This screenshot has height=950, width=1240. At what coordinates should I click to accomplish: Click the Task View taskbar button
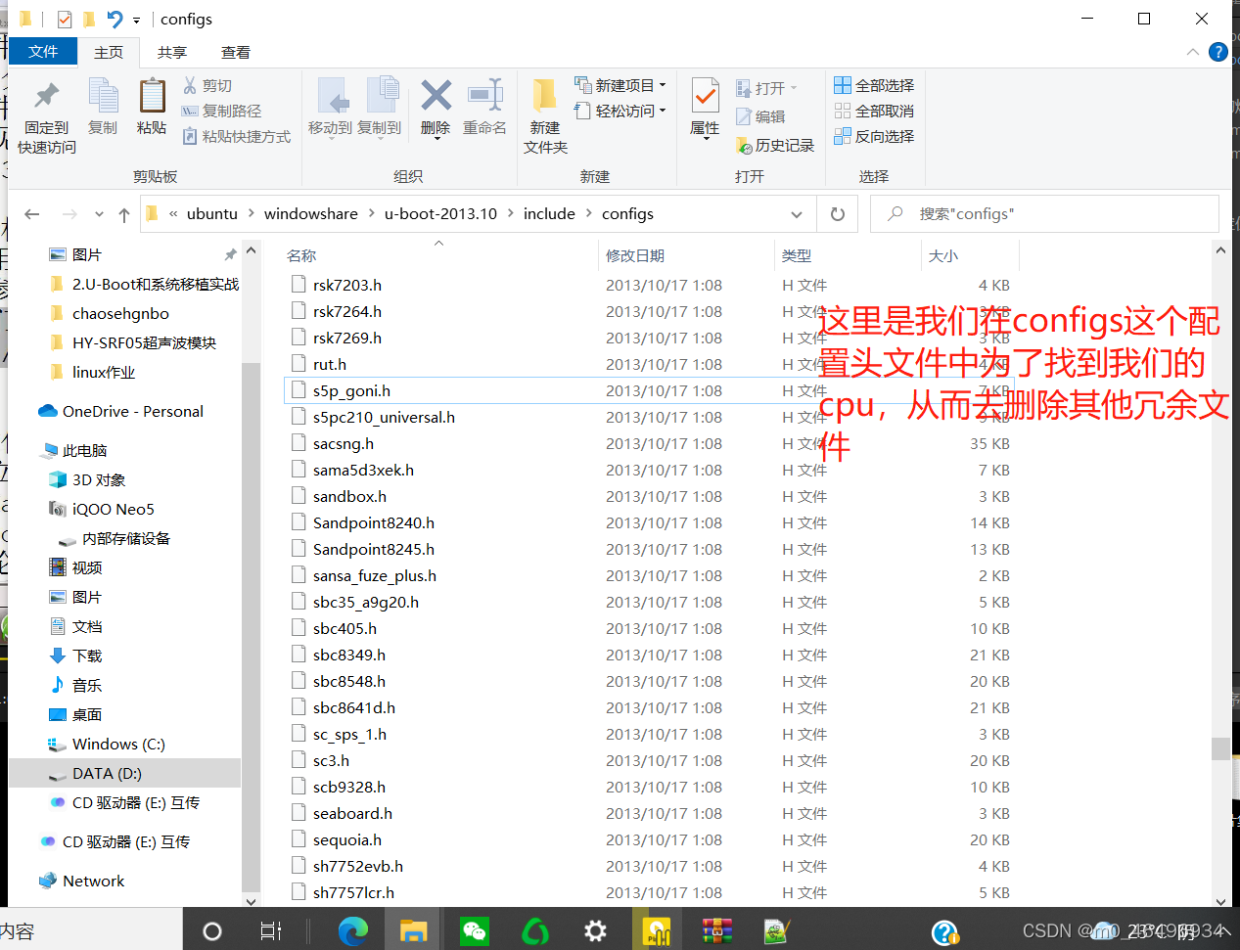click(x=271, y=930)
